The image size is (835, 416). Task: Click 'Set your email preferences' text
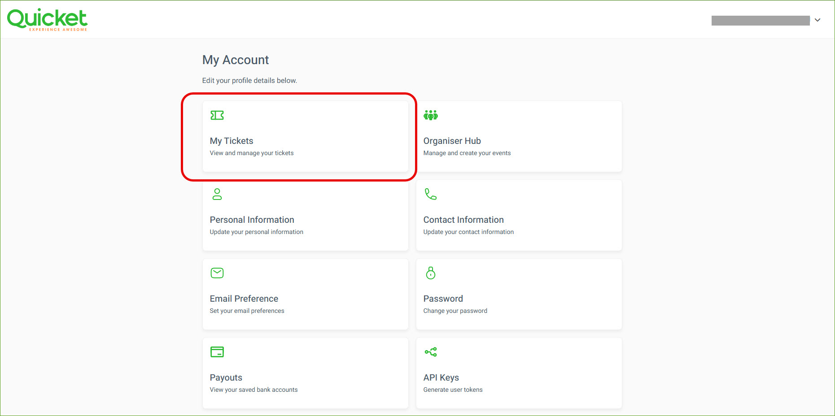(x=247, y=311)
